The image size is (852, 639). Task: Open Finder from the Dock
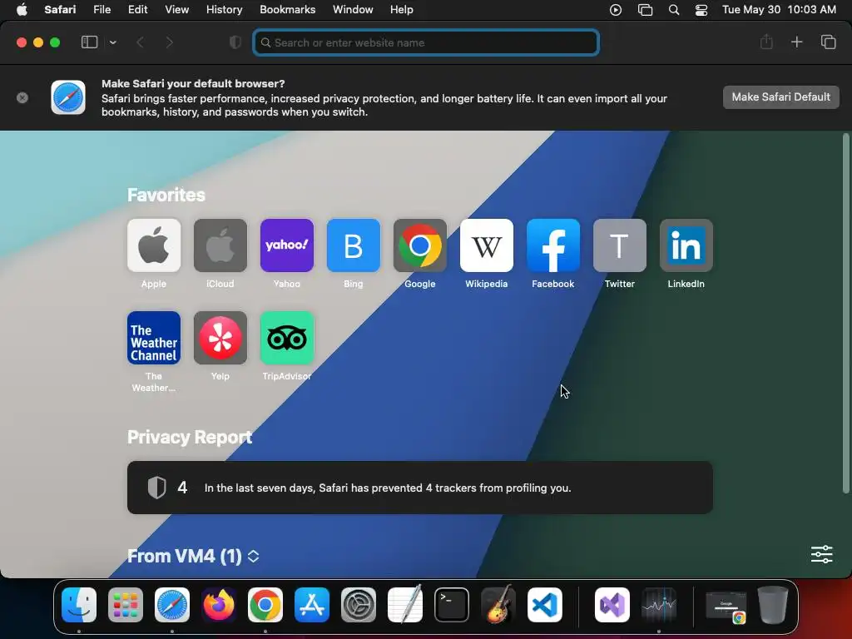point(79,604)
